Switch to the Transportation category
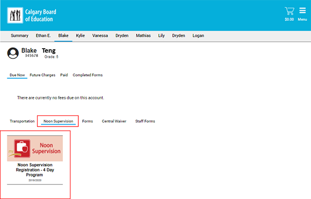 click(x=22, y=121)
